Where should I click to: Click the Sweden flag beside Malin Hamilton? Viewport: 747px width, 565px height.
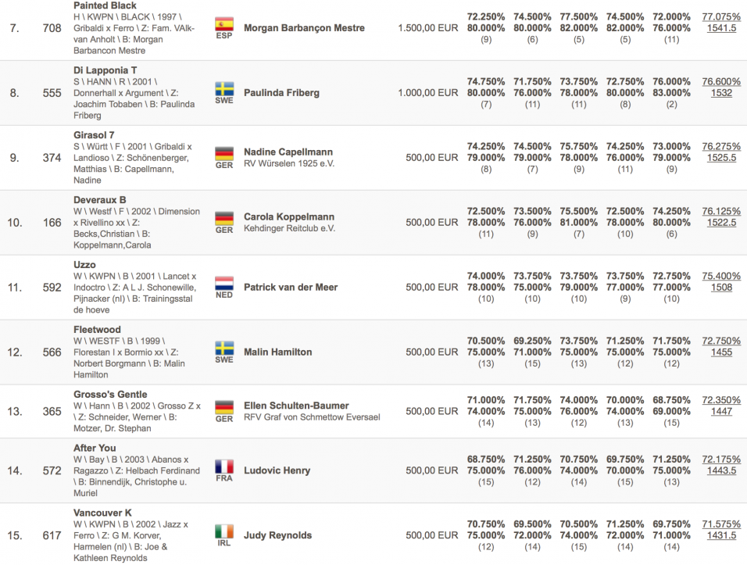pyautogui.click(x=224, y=348)
